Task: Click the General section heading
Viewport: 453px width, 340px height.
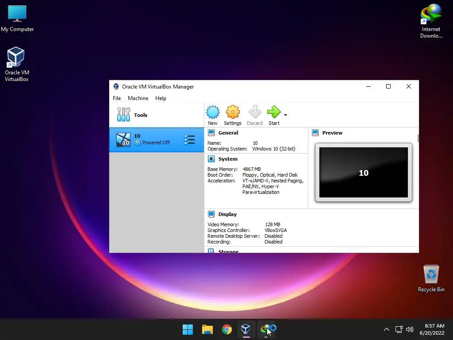Action: coord(228,133)
